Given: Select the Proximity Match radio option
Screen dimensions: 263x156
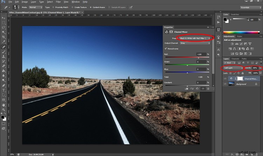Looking at the screenshot, I should coord(53,7).
